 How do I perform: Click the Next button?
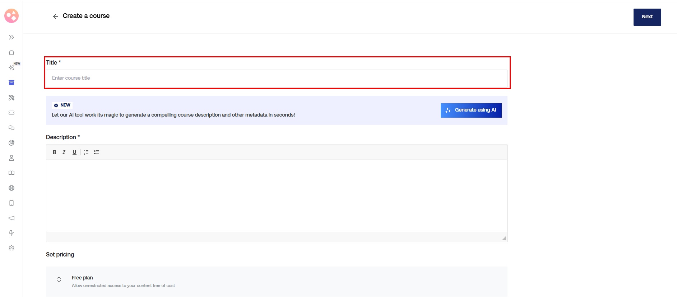click(647, 17)
